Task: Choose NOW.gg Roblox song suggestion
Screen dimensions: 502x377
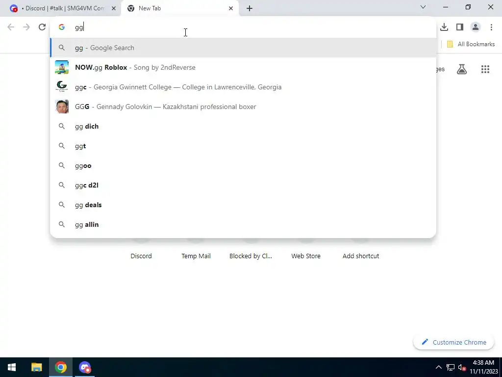Action: point(243,67)
